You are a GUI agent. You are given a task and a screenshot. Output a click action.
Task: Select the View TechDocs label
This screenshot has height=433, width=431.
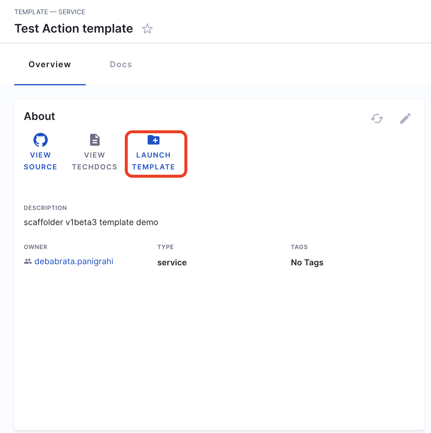(x=95, y=161)
